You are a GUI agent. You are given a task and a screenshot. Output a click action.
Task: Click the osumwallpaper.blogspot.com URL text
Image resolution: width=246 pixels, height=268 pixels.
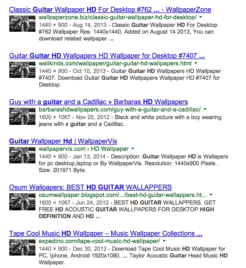point(123,195)
